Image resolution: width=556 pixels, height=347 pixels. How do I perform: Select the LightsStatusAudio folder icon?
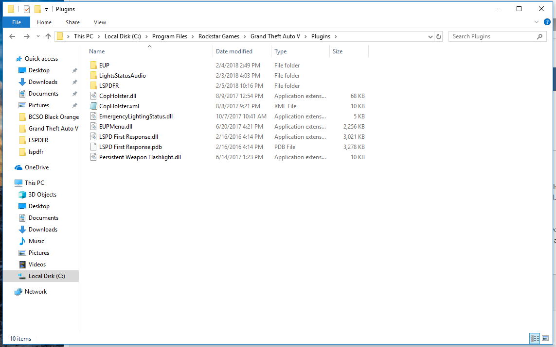[93, 76]
